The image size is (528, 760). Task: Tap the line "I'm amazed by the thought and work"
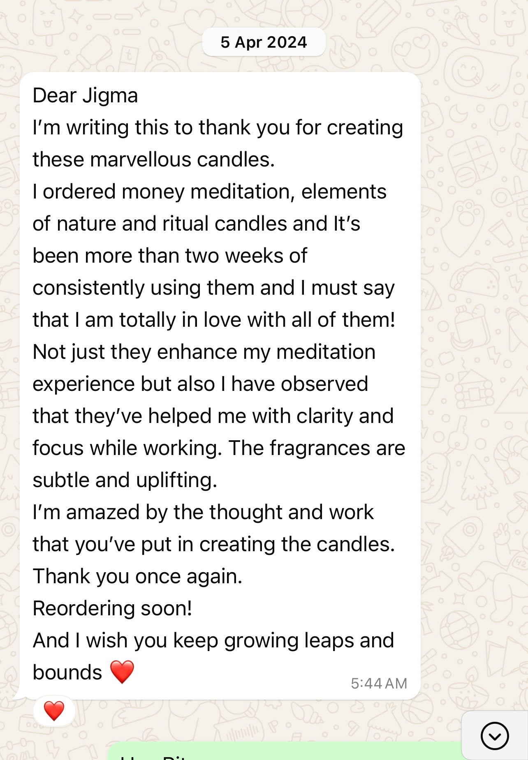click(x=203, y=513)
